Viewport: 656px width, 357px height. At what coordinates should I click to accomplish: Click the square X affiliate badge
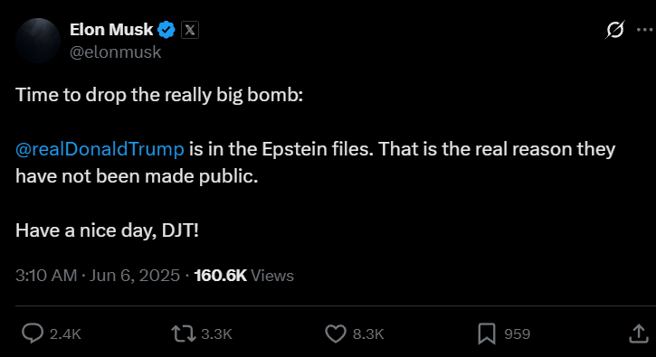(x=190, y=30)
